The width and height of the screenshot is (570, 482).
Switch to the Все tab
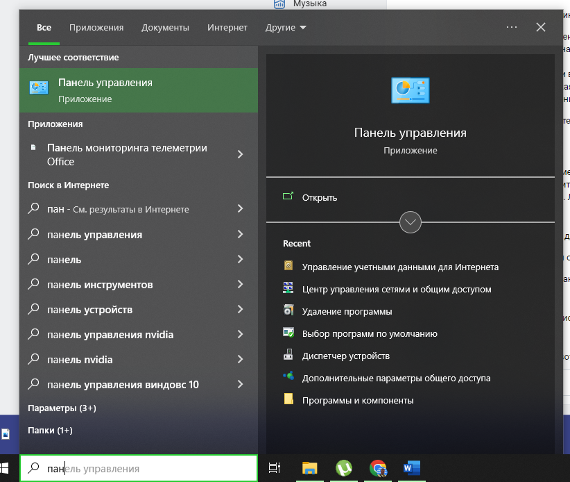tap(44, 28)
